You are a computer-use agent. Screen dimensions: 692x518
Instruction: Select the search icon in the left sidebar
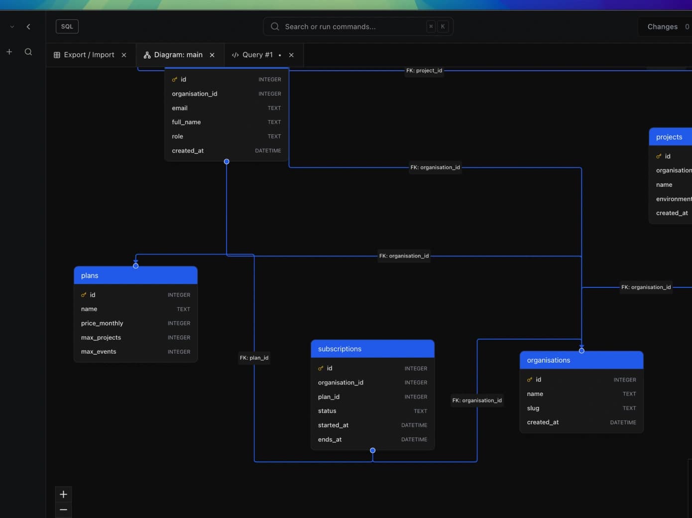click(x=28, y=51)
